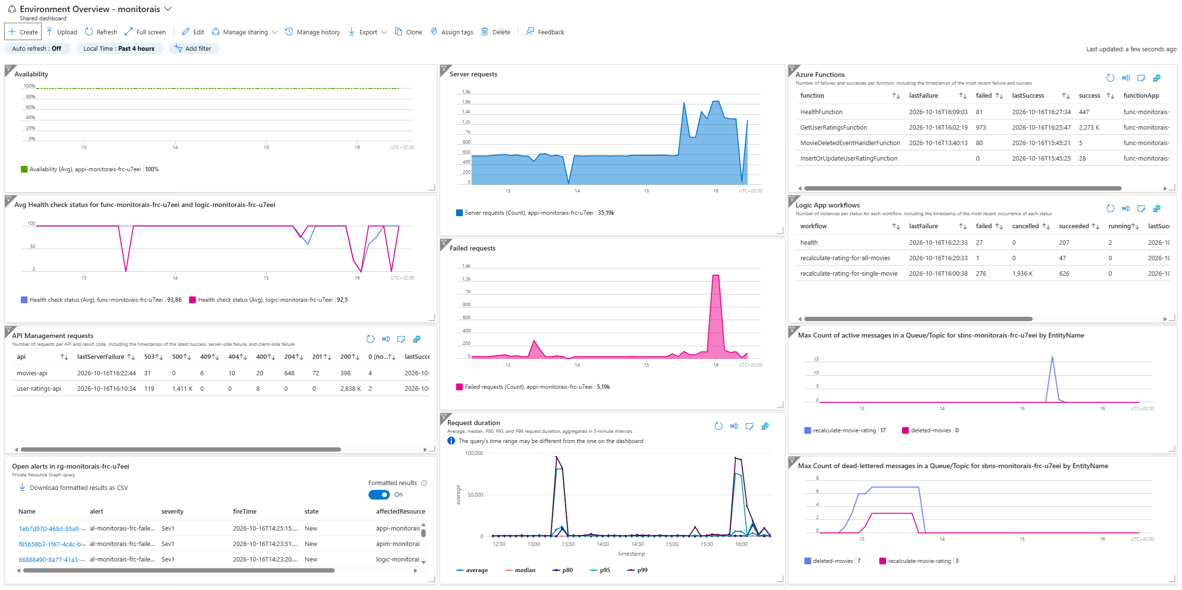Clone this dashboard

click(409, 32)
